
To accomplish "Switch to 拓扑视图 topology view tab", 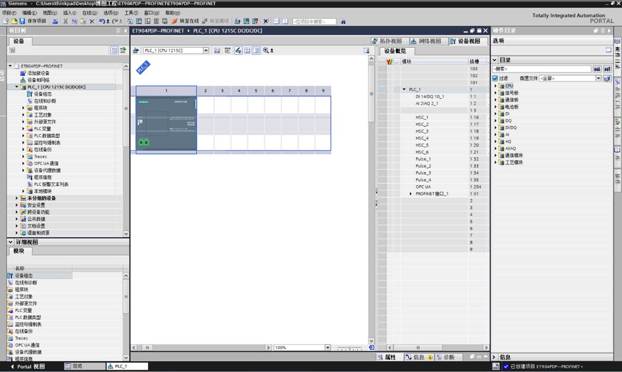I will pyautogui.click(x=391, y=41).
